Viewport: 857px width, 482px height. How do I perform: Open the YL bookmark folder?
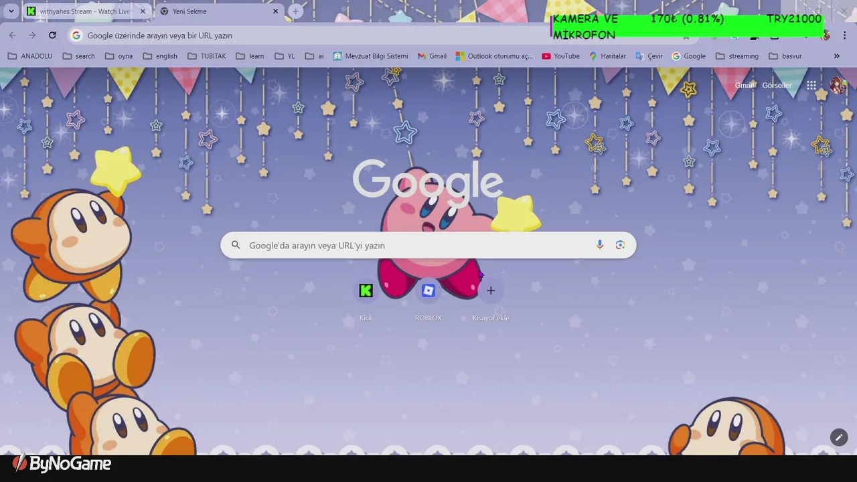point(285,56)
